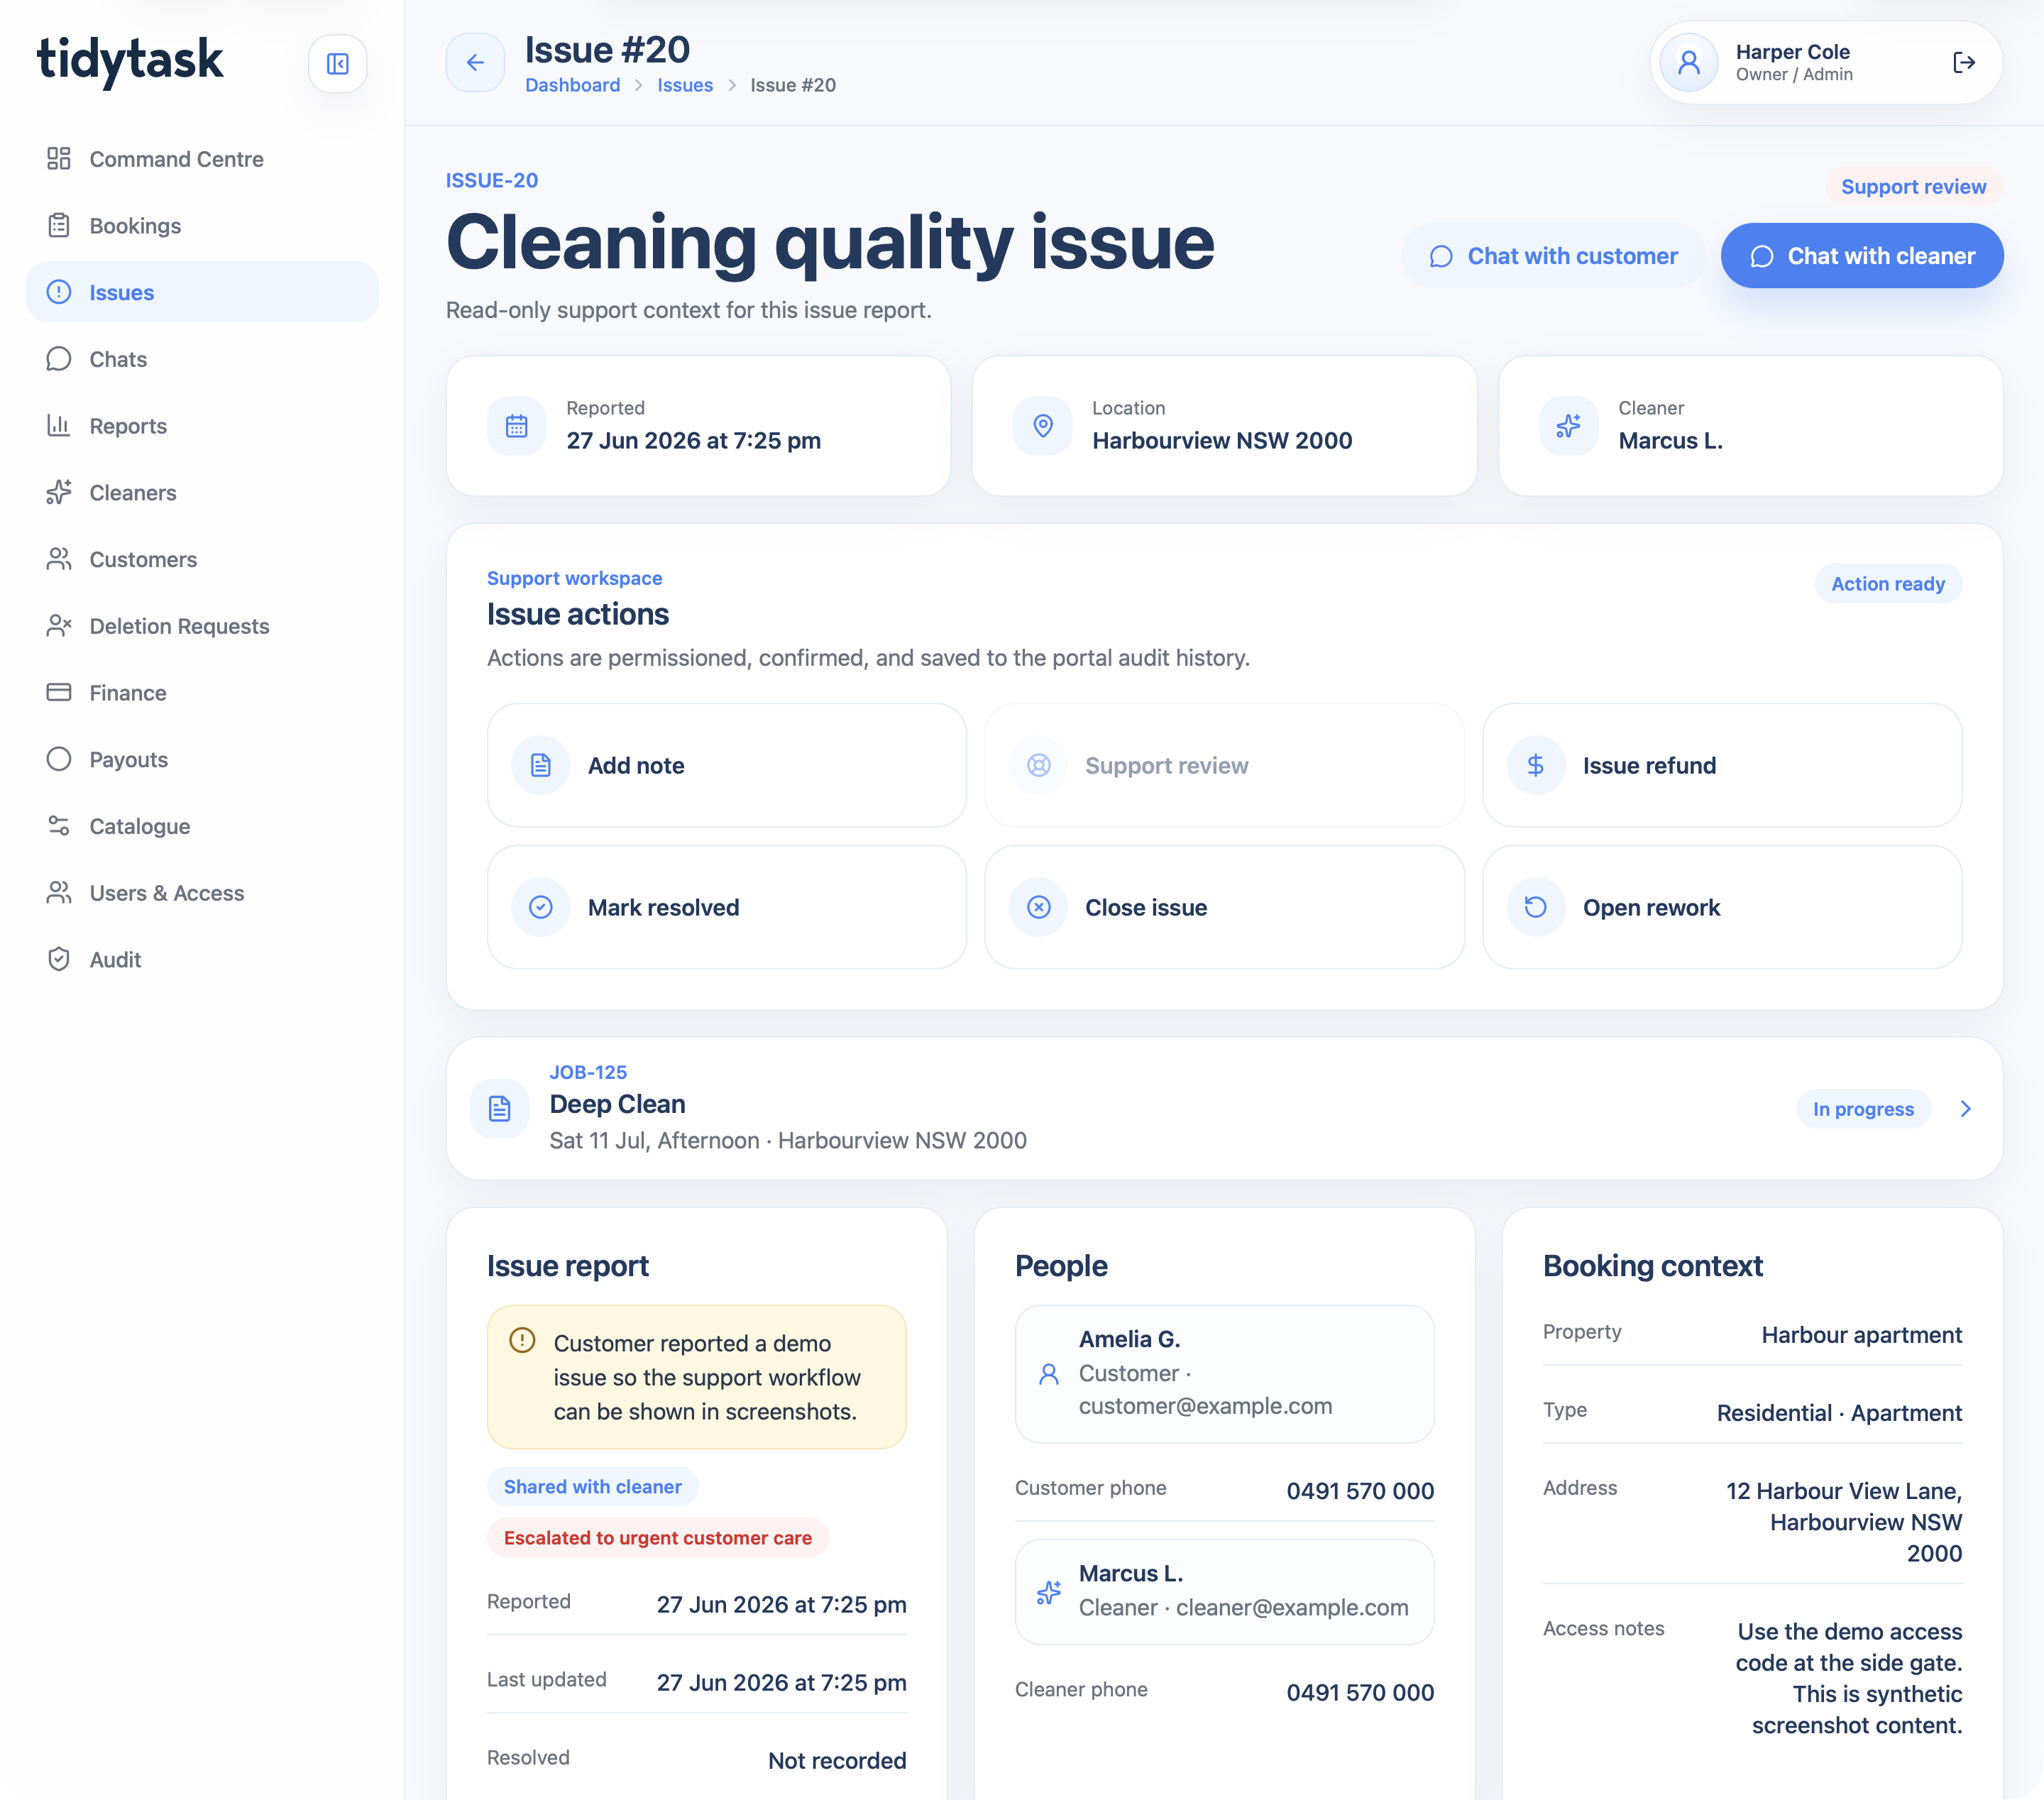Click the document icon beside JOB-125
2044x1800 pixels.
click(500, 1108)
